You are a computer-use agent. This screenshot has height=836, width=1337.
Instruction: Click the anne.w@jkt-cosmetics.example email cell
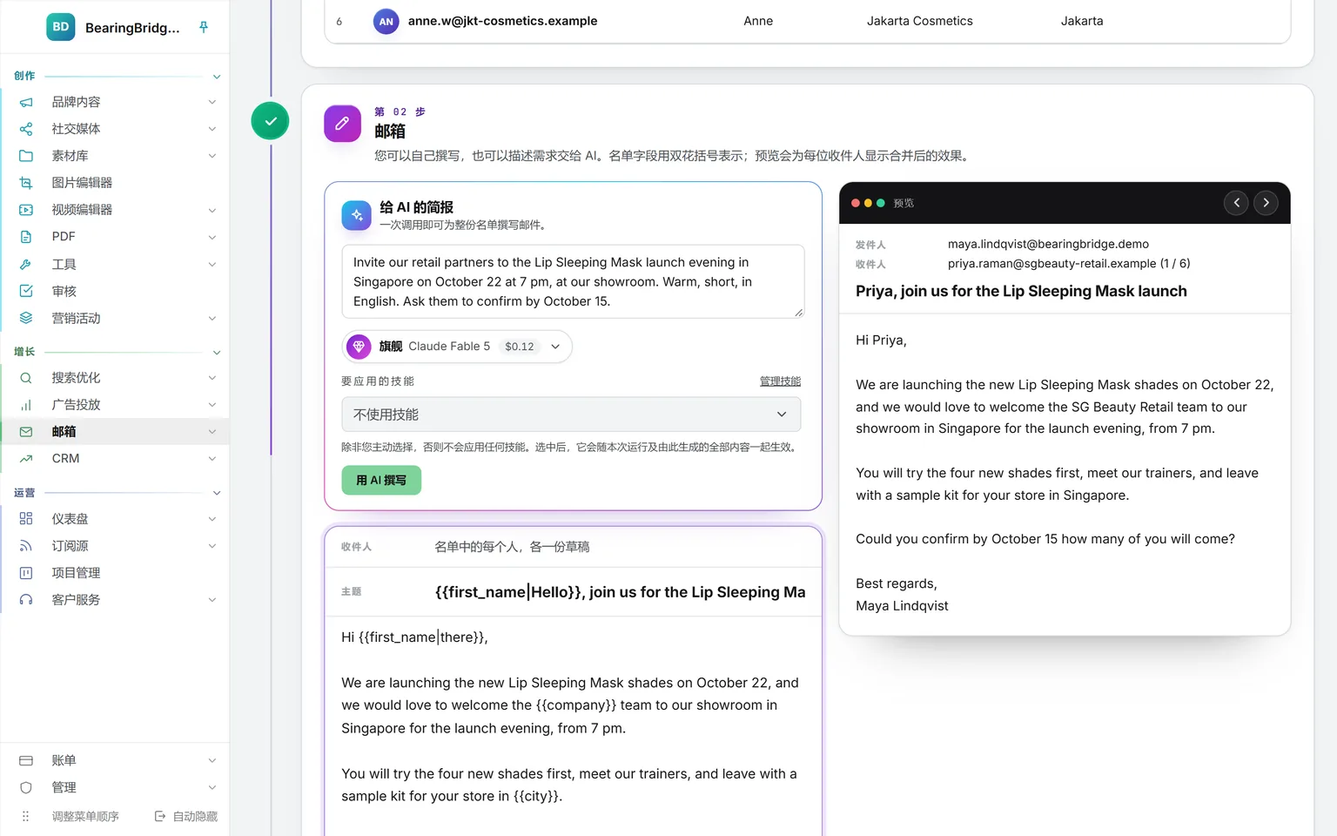pyautogui.click(x=502, y=21)
